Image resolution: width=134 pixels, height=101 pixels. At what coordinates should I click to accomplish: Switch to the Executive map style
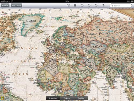click(x=53, y=98)
